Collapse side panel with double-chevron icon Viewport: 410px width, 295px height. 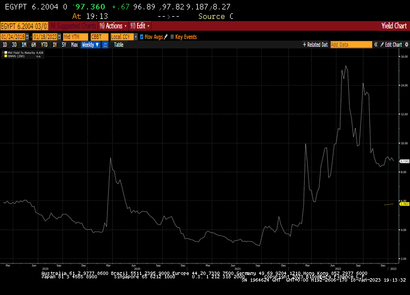coord(376,45)
